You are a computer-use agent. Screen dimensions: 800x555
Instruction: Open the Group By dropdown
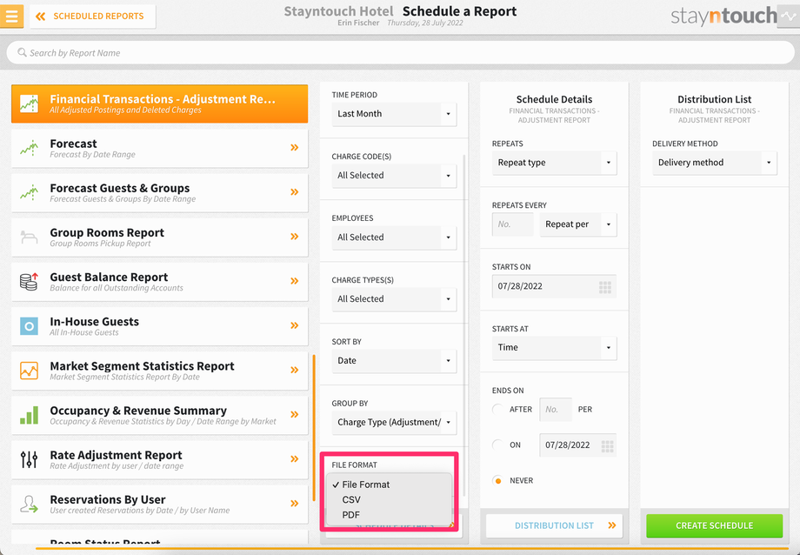coord(394,423)
